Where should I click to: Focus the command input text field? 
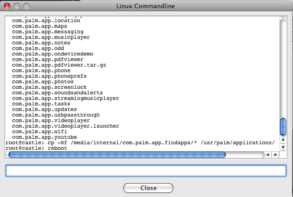[x=146, y=171]
